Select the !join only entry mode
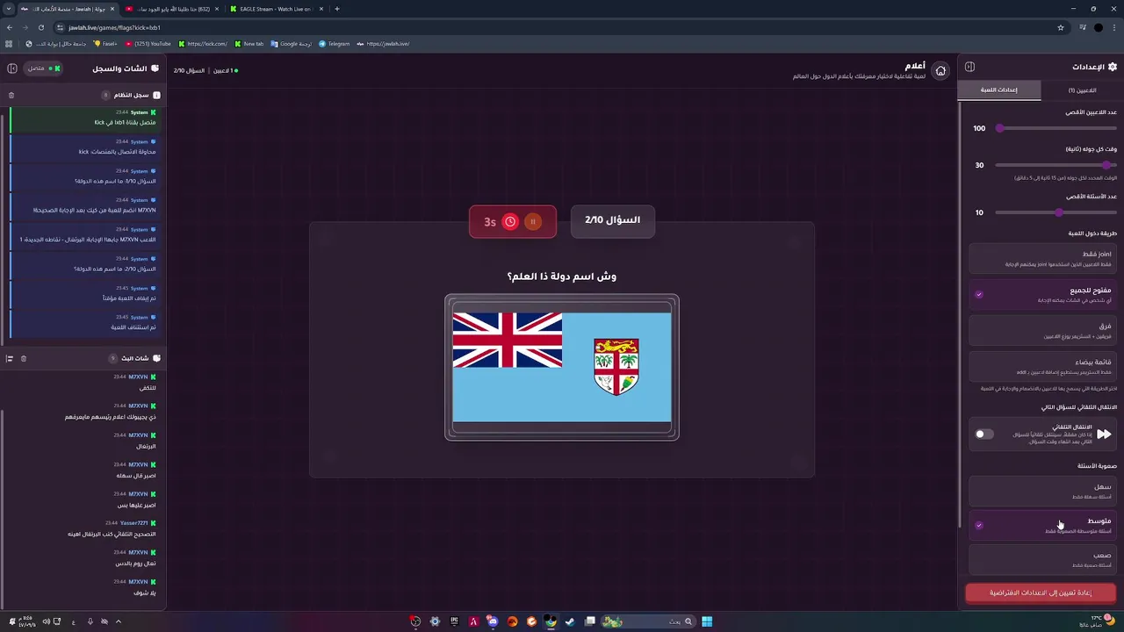 pos(1043,259)
